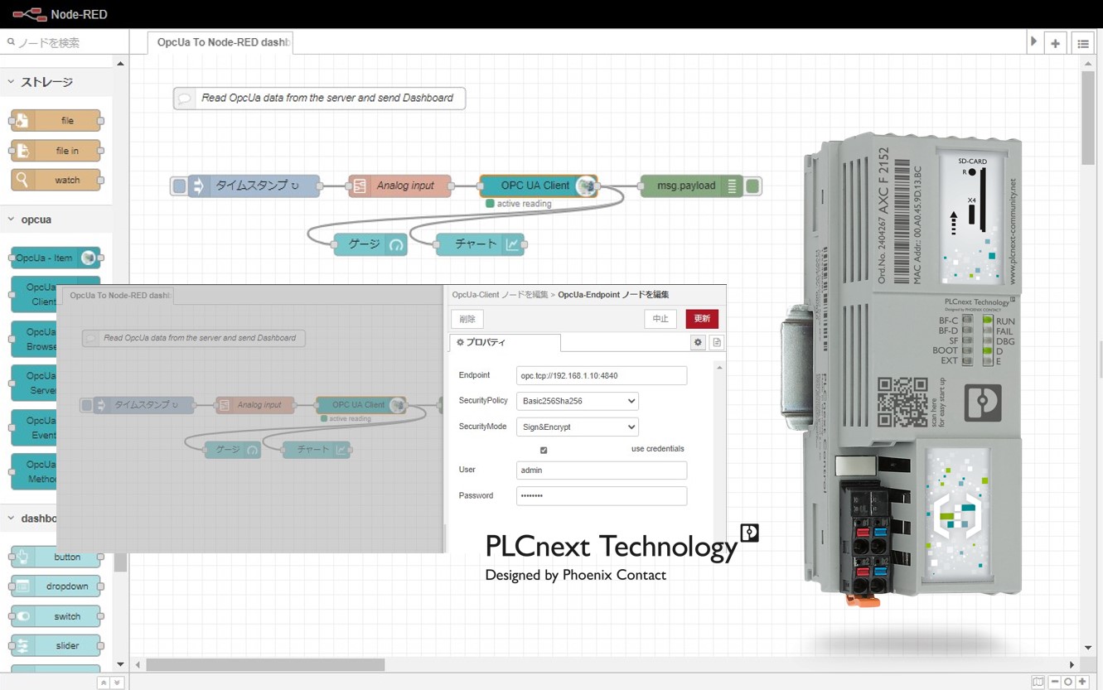Click the node search field ノードを検索

62,42
